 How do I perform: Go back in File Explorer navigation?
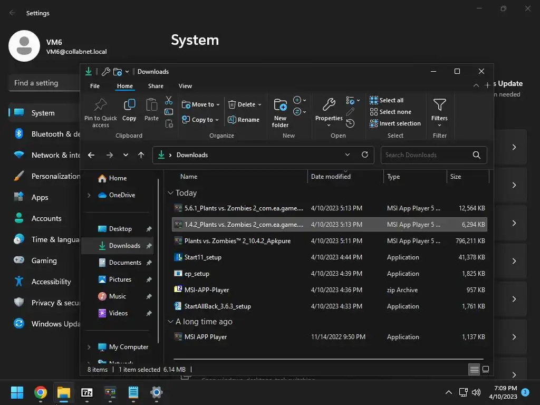pyautogui.click(x=91, y=155)
